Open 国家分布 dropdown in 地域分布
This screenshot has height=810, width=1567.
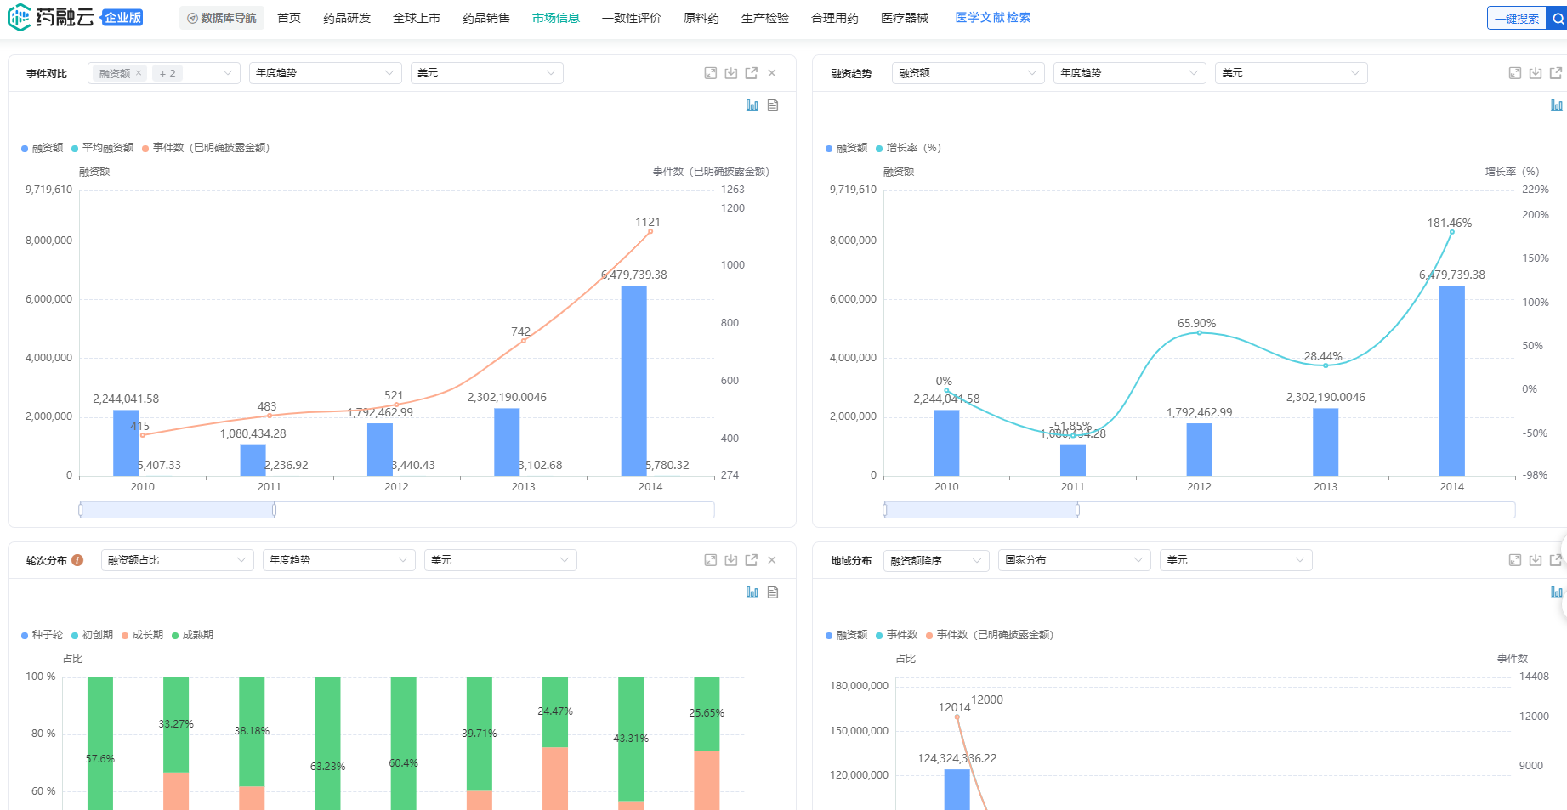pos(1075,560)
